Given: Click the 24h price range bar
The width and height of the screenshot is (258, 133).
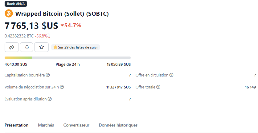Looking at the screenshot, I should [x=68, y=58].
